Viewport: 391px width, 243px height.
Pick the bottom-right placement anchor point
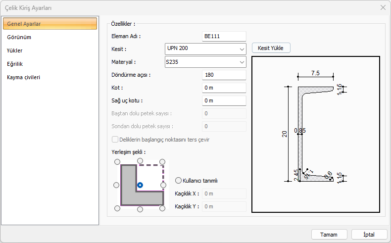tap(163, 209)
